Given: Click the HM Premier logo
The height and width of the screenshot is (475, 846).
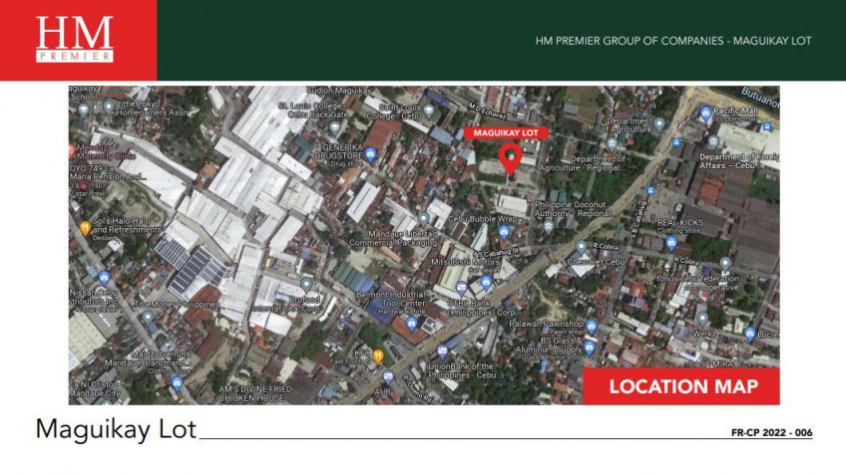Looking at the screenshot, I should pos(75,39).
